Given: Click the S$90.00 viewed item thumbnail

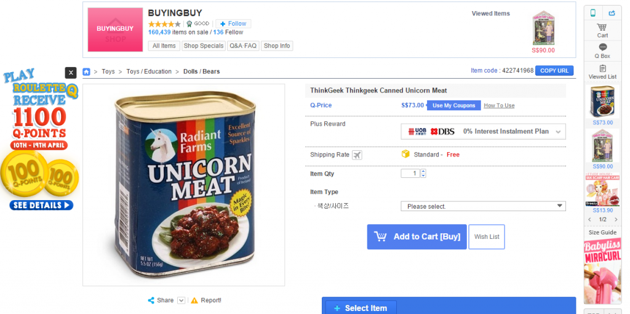Looking at the screenshot, I should tap(543, 28).
